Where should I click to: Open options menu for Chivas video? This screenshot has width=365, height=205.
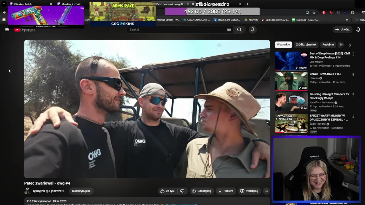353,75
